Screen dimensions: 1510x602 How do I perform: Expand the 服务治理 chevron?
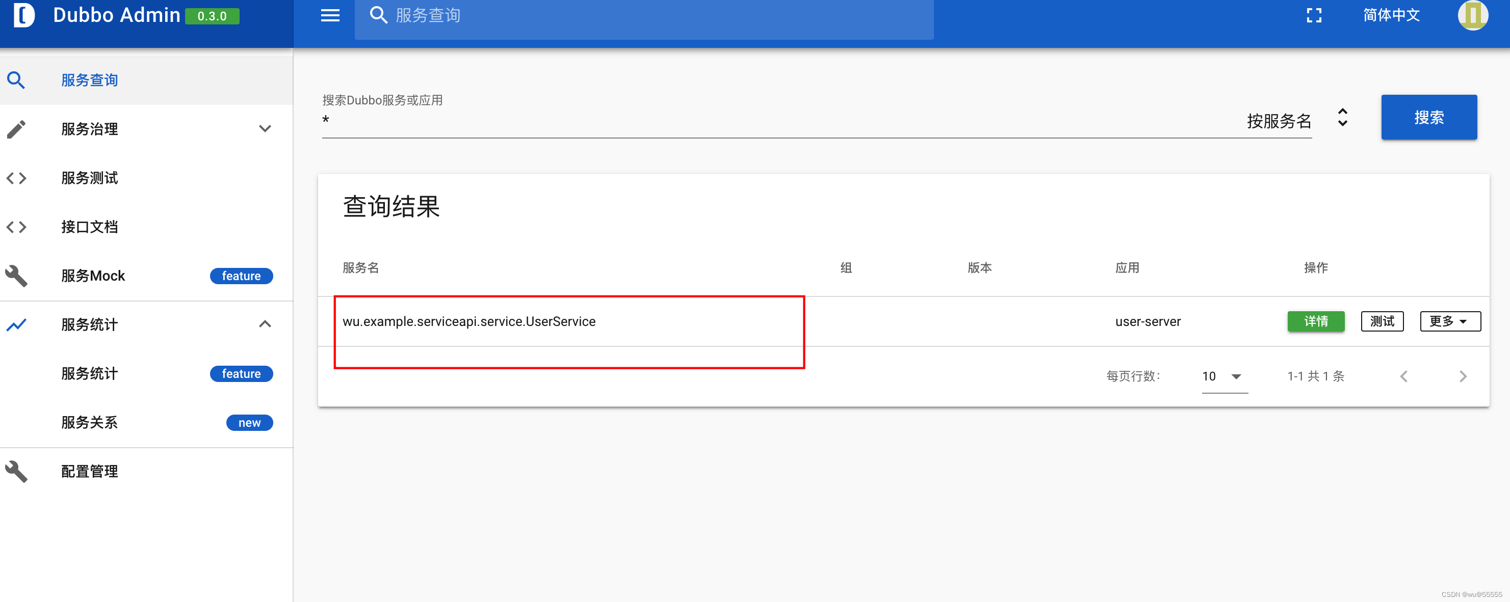(265, 129)
